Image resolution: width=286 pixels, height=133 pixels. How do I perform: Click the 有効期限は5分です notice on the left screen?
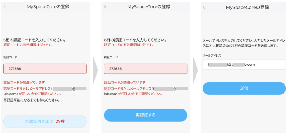click(28, 45)
